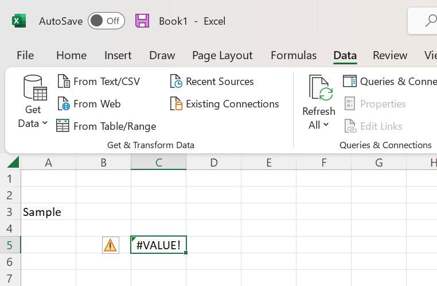This screenshot has height=286, width=437.
Task: Click the Excel application logo
Action: (19, 21)
